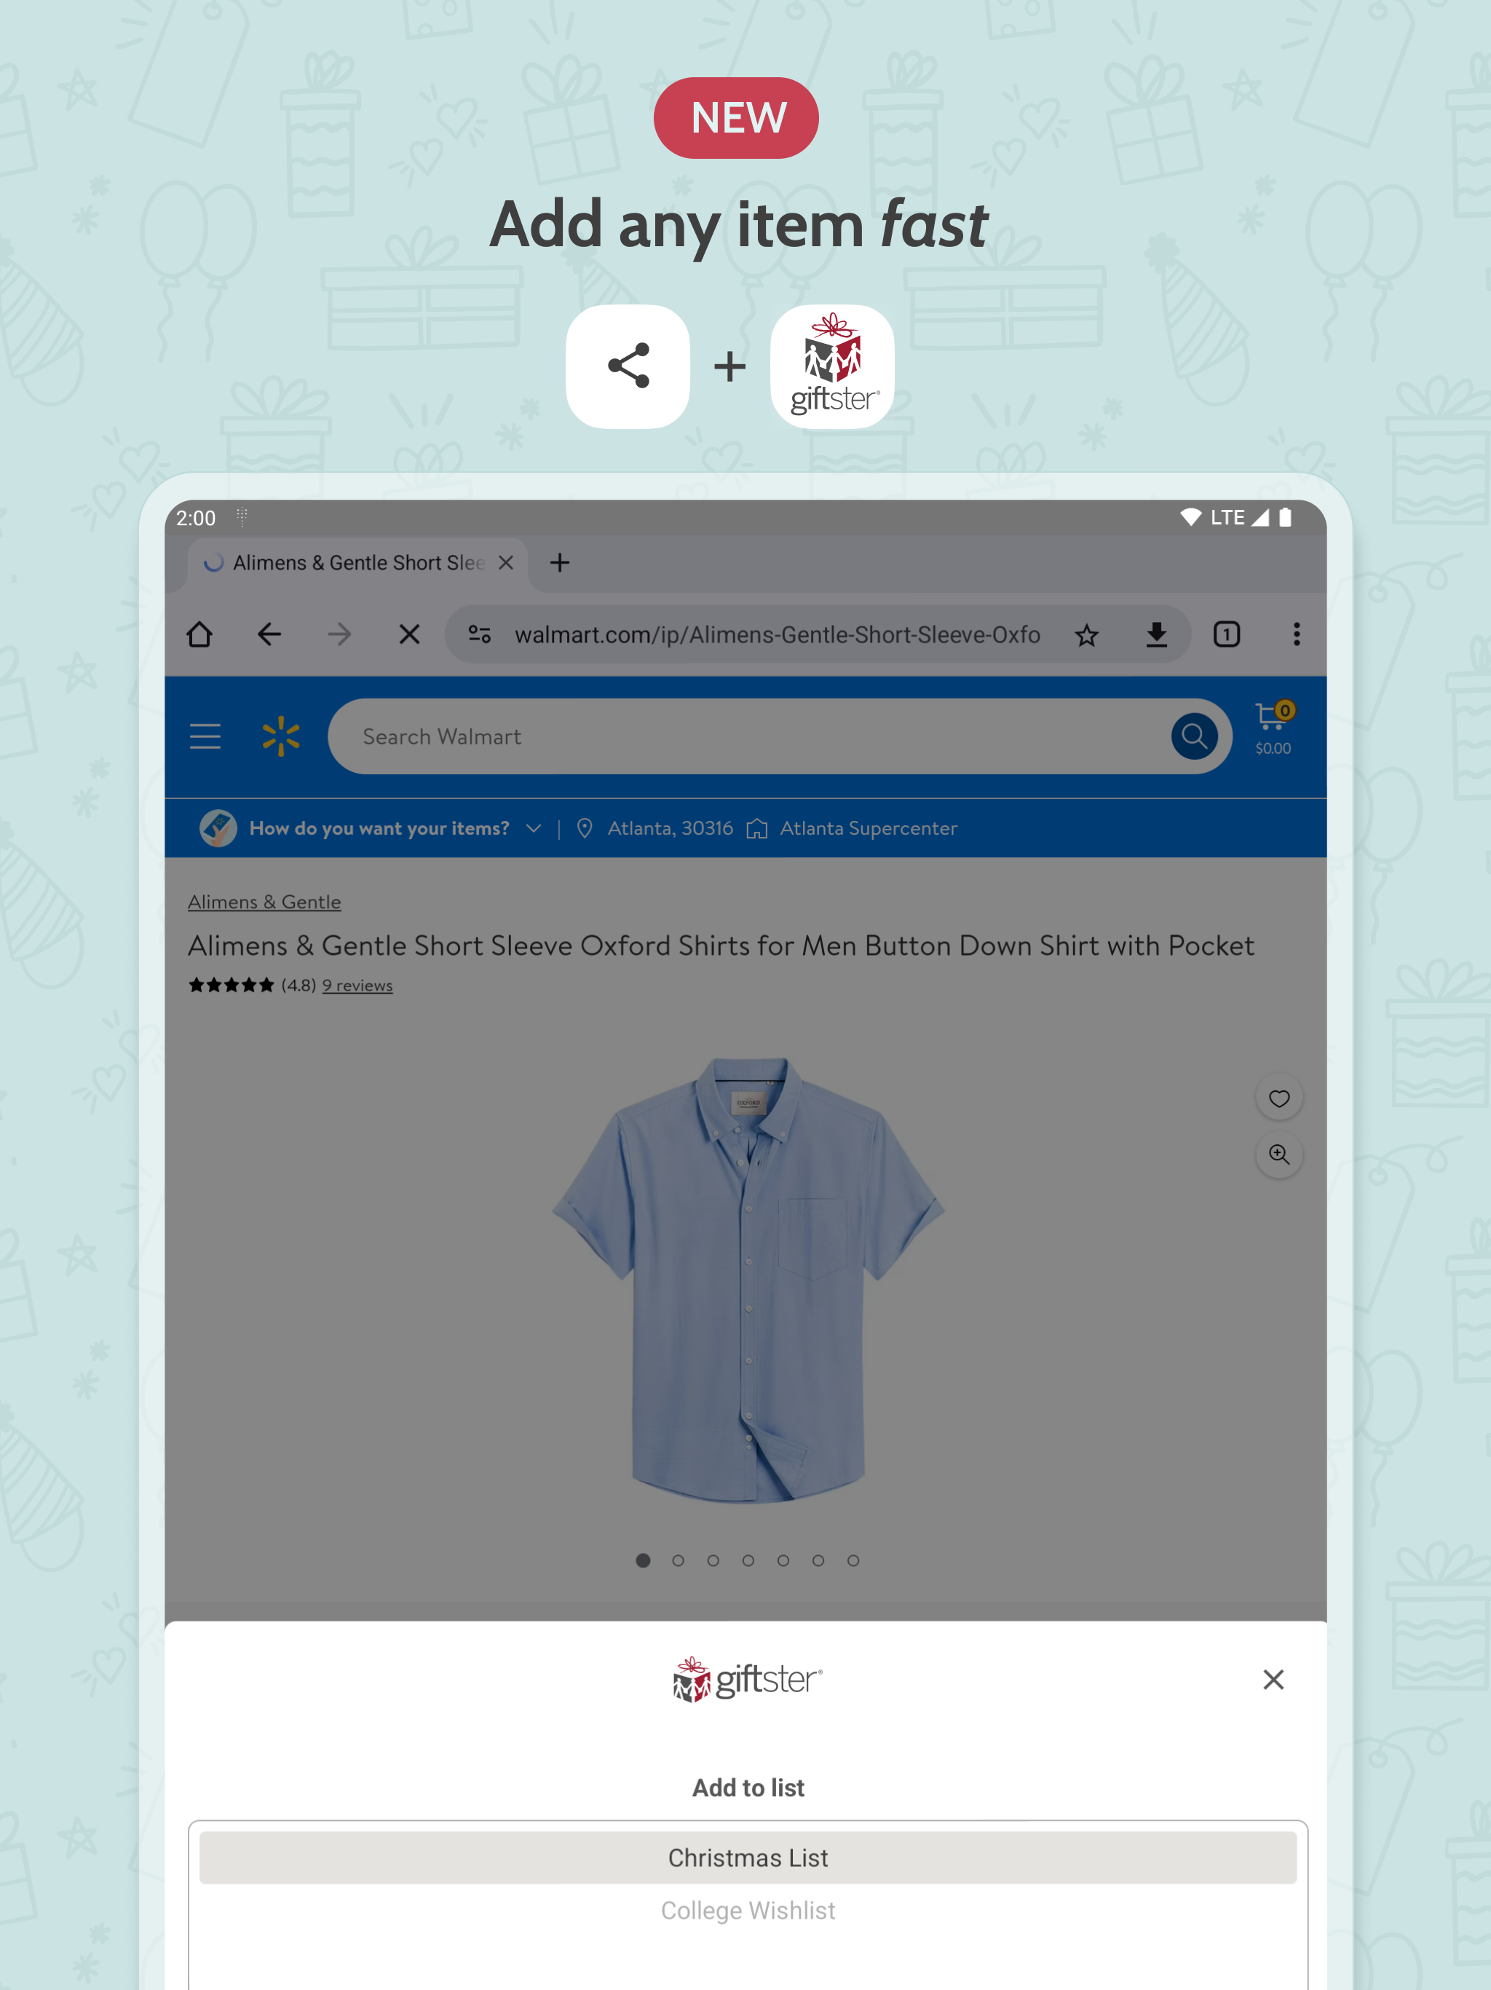Image resolution: width=1491 pixels, height=1990 pixels.
Task: Open the Walmart cart showing $0.00
Action: [1273, 728]
